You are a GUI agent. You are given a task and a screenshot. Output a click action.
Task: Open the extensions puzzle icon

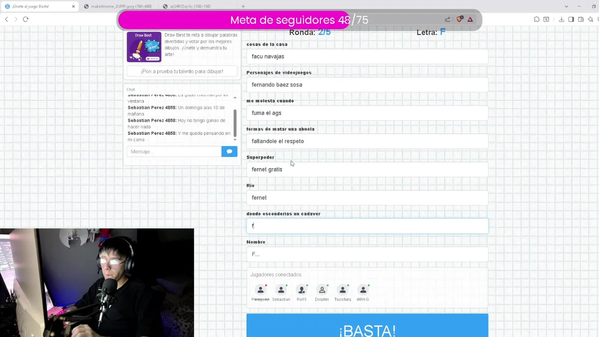537,19
